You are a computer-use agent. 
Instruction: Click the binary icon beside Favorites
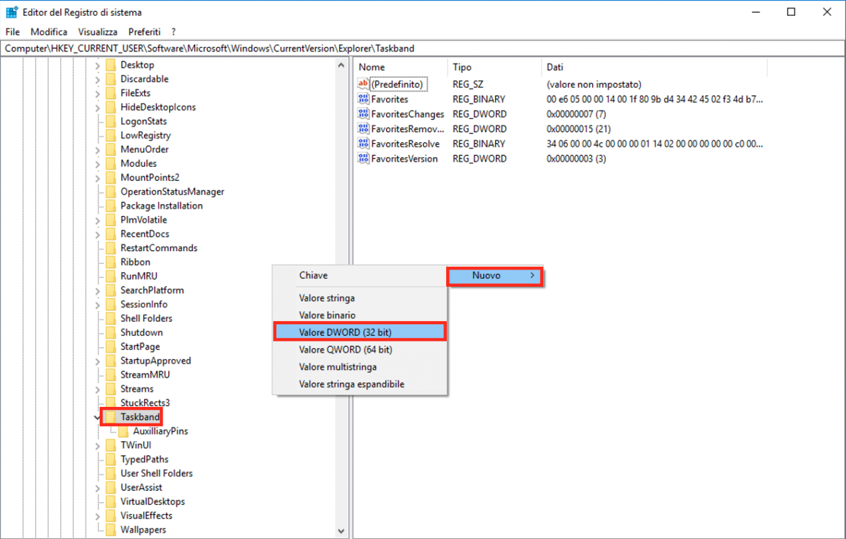(363, 99)
